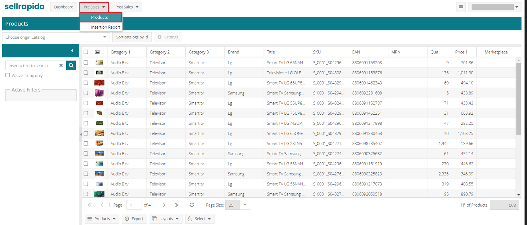Viewport: 527px width, 225px height.
Task: Collapse the left filter panel arrow
Action: [72, 51]
